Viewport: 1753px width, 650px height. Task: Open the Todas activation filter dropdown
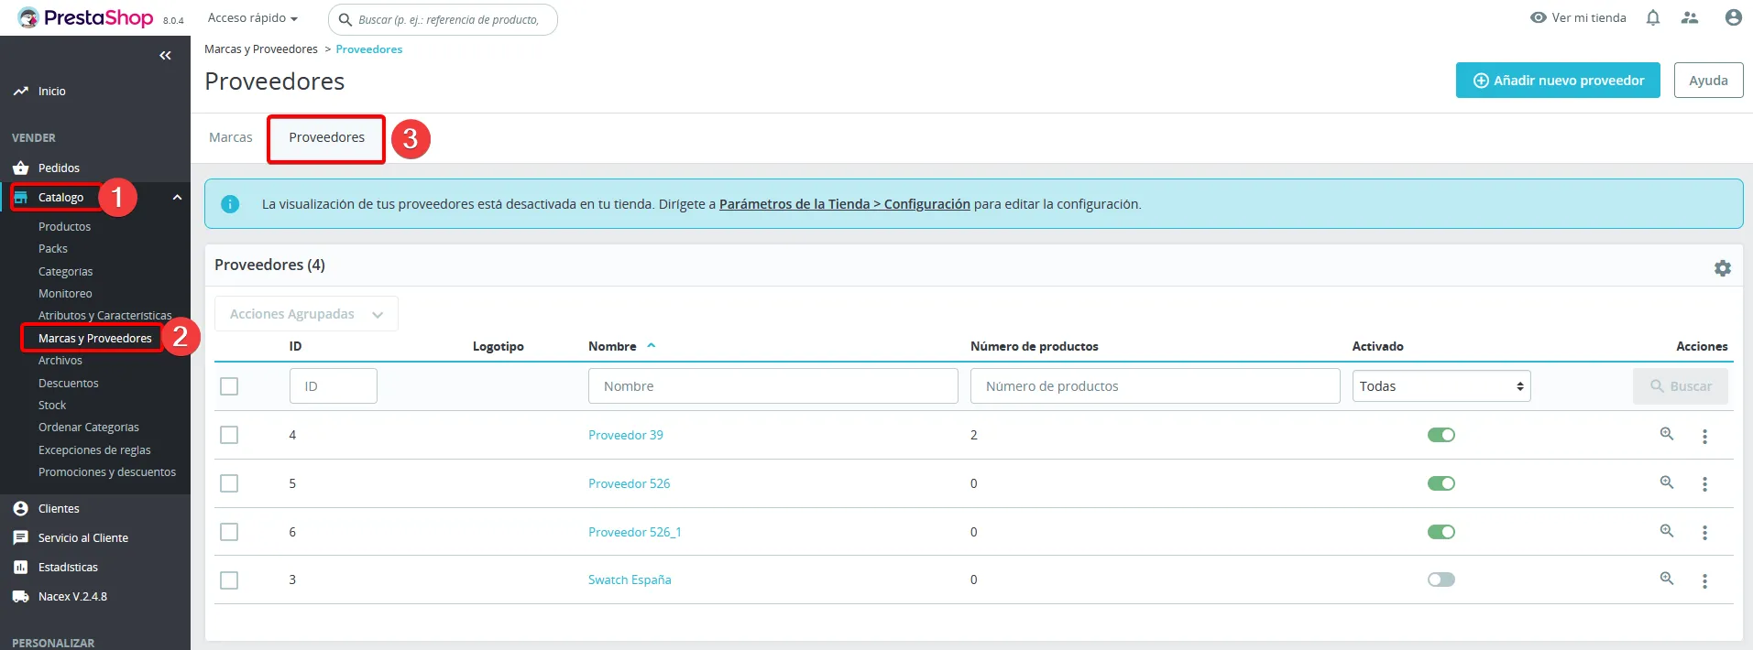click(1441, 386)
